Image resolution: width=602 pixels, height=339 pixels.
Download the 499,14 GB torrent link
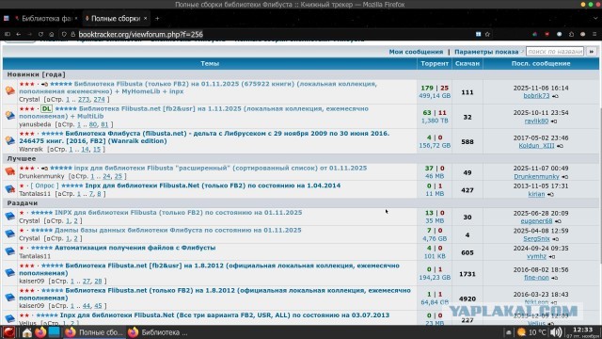click(435, 96)
